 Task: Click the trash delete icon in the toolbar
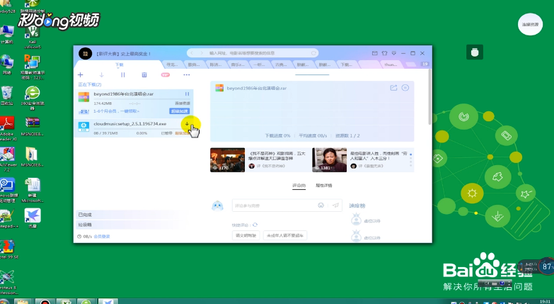click(x=144, y=74)
